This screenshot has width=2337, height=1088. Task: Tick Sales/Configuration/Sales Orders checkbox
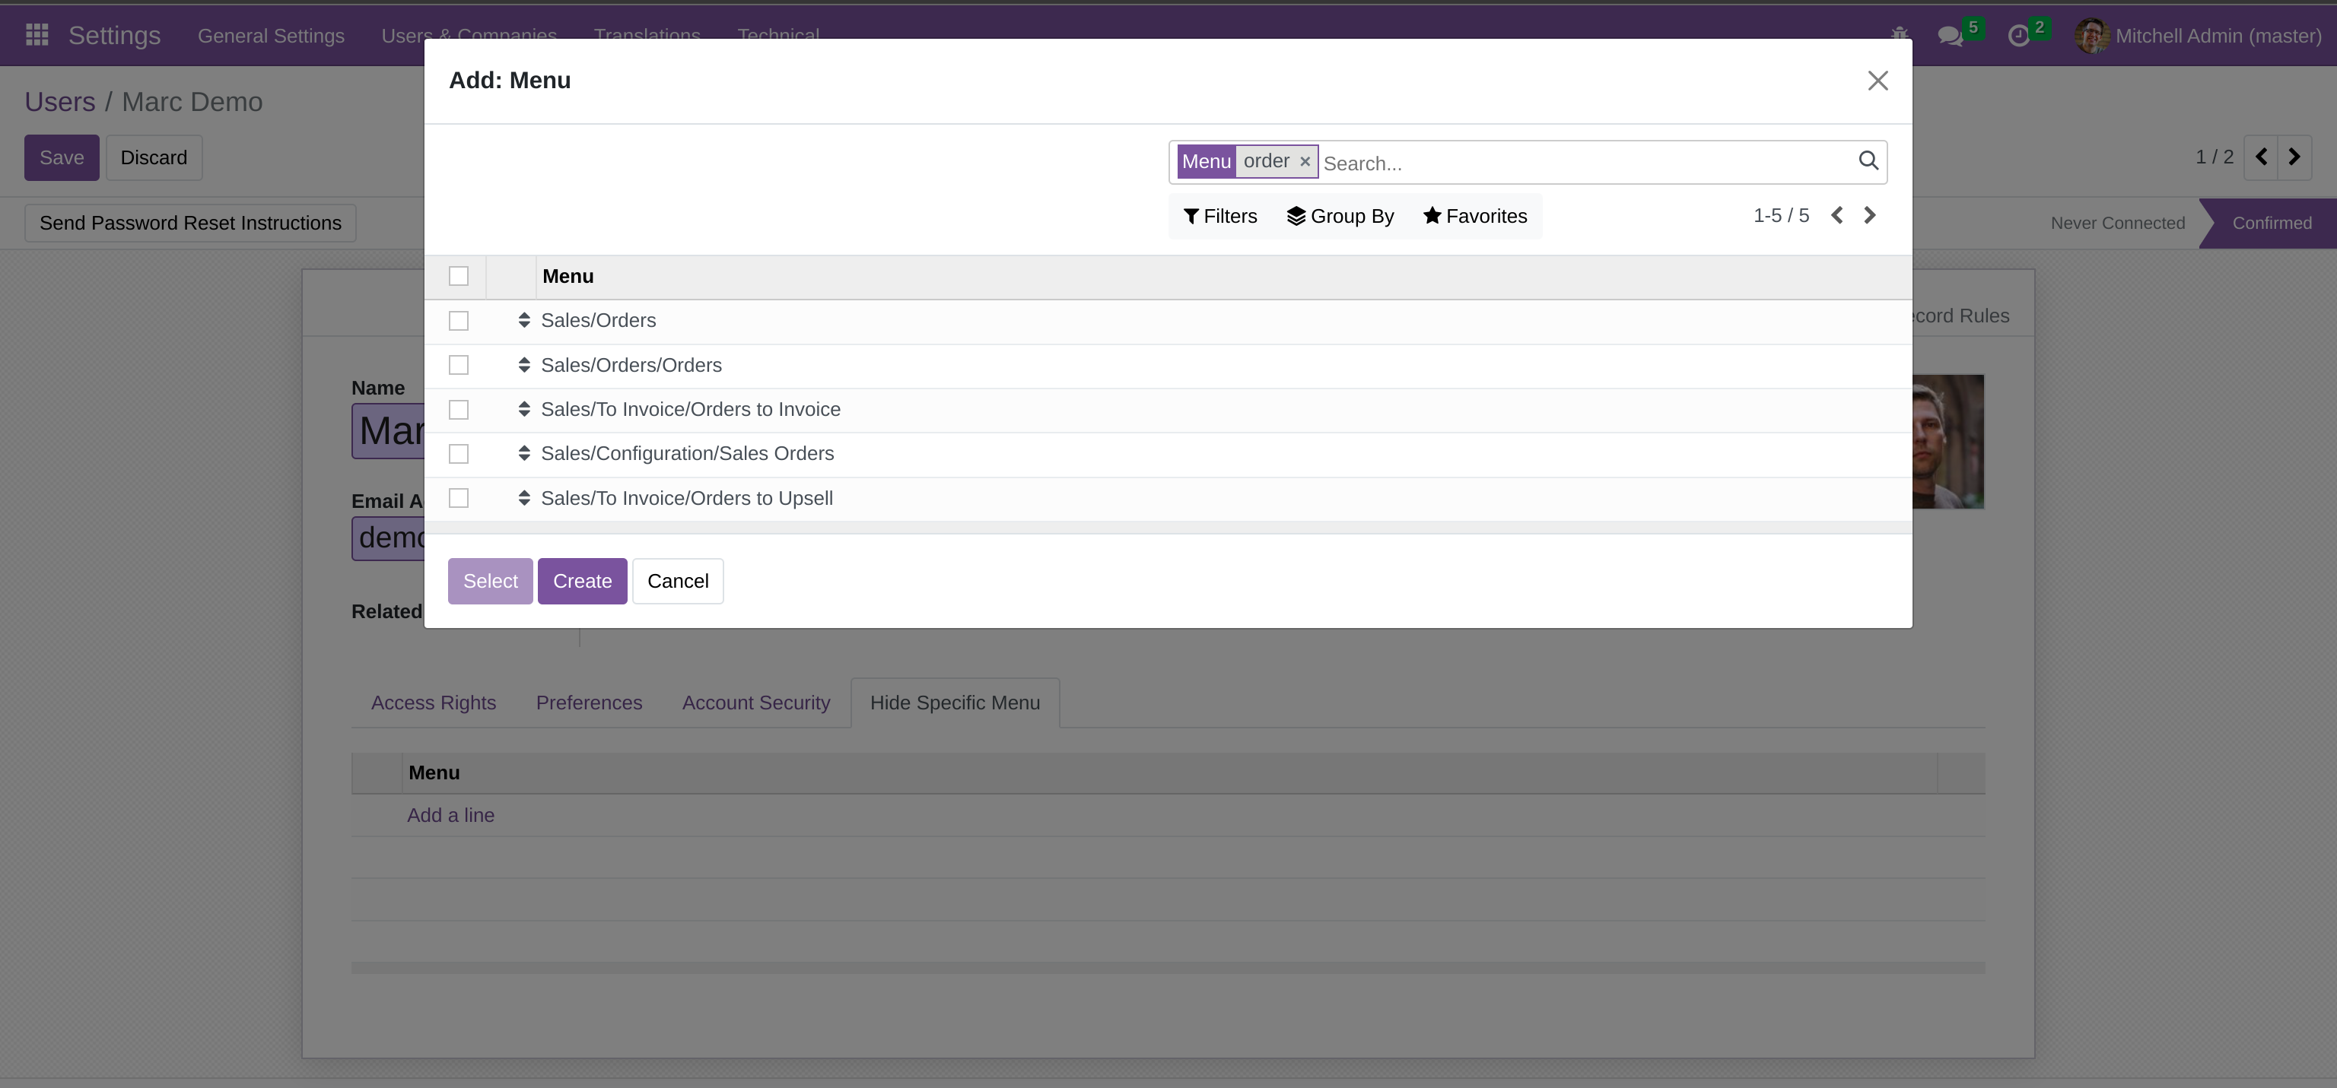pyautogui.click(x=459, y=453)
